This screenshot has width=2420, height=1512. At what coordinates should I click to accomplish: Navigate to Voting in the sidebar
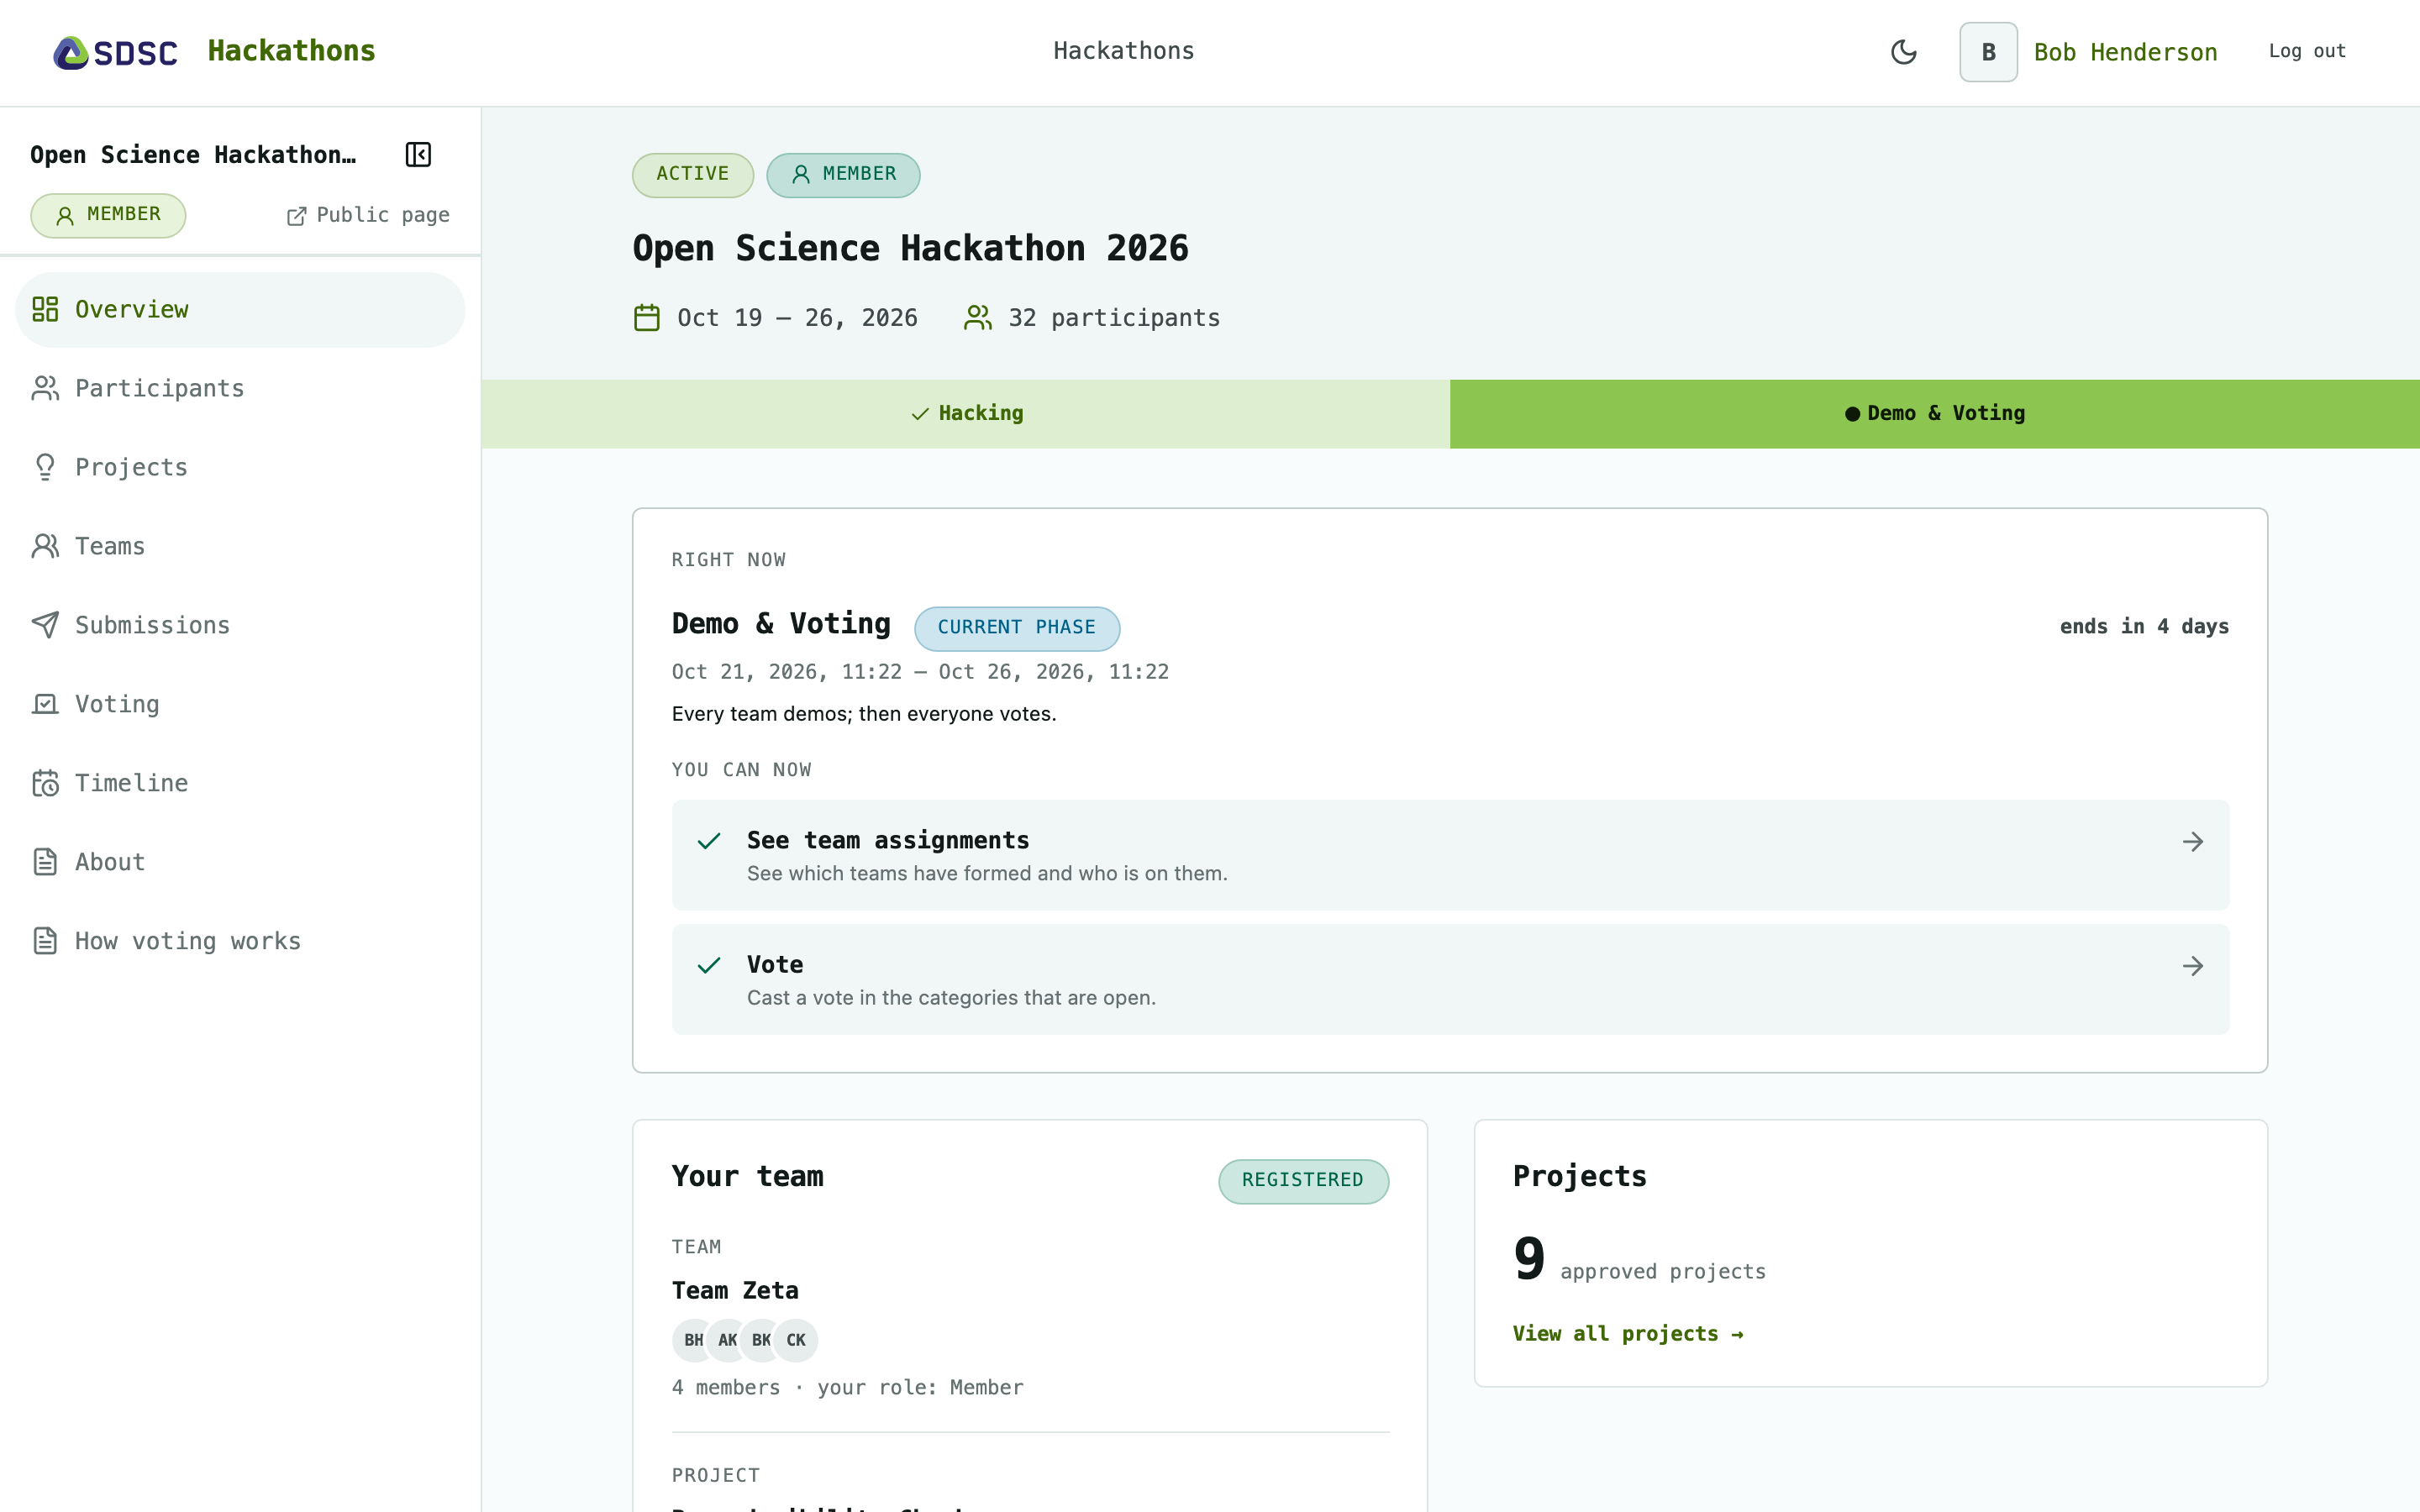240,705
